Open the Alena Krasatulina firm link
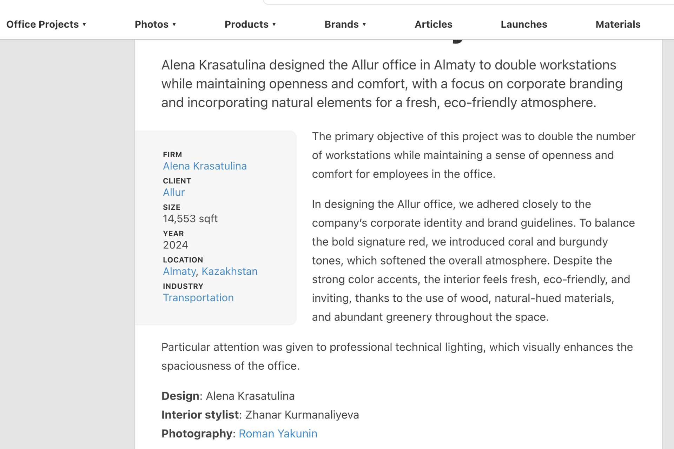Viewport: 674px width, 449px height. coord(205,166)
